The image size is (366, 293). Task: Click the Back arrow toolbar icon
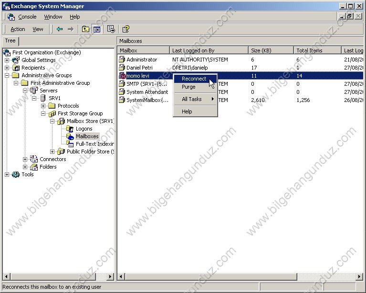pos(60,29)
